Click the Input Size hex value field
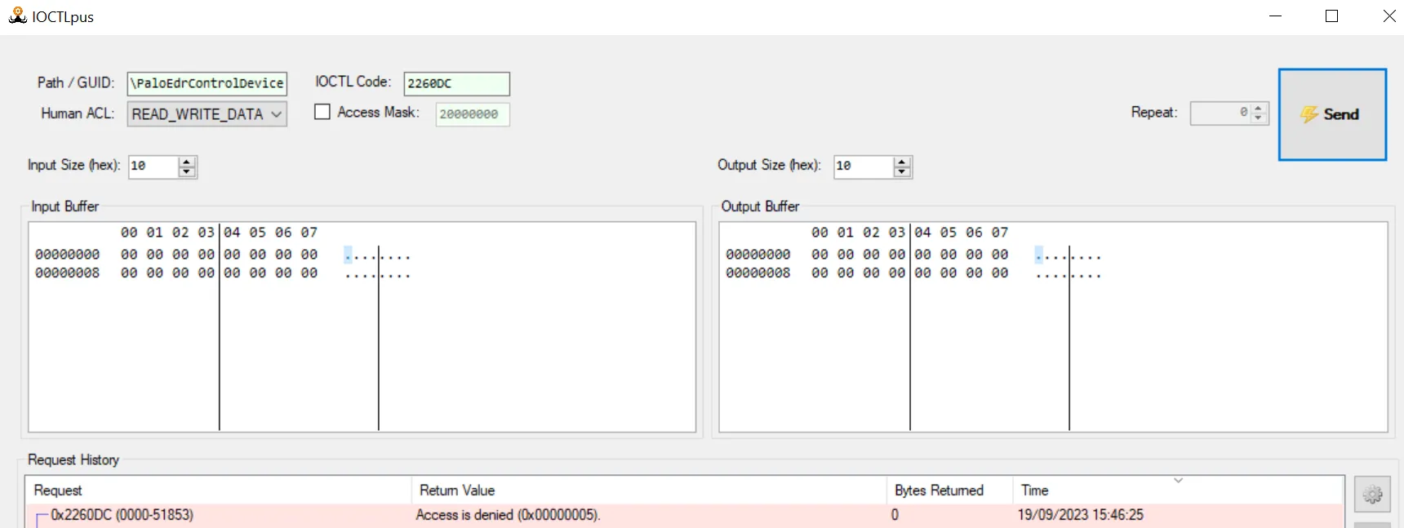The image size is (1404, 528). click(x=153, y=166)
